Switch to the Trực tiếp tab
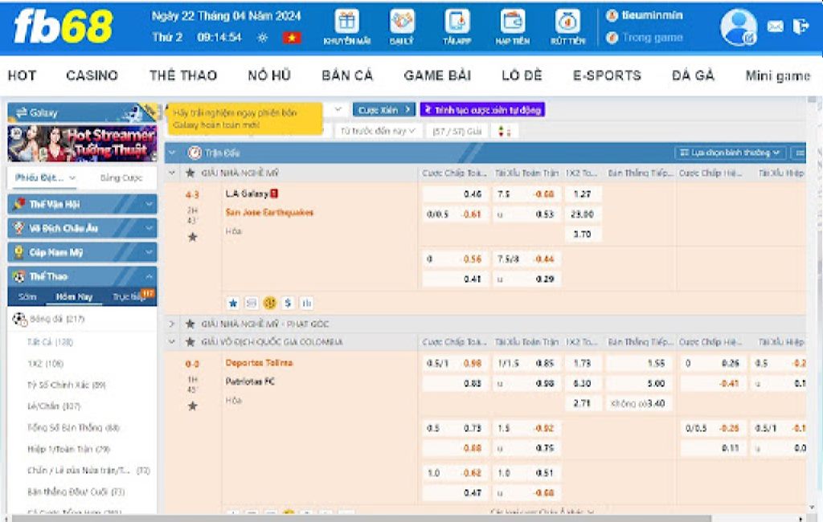823x522 pixels. [129, 296]
